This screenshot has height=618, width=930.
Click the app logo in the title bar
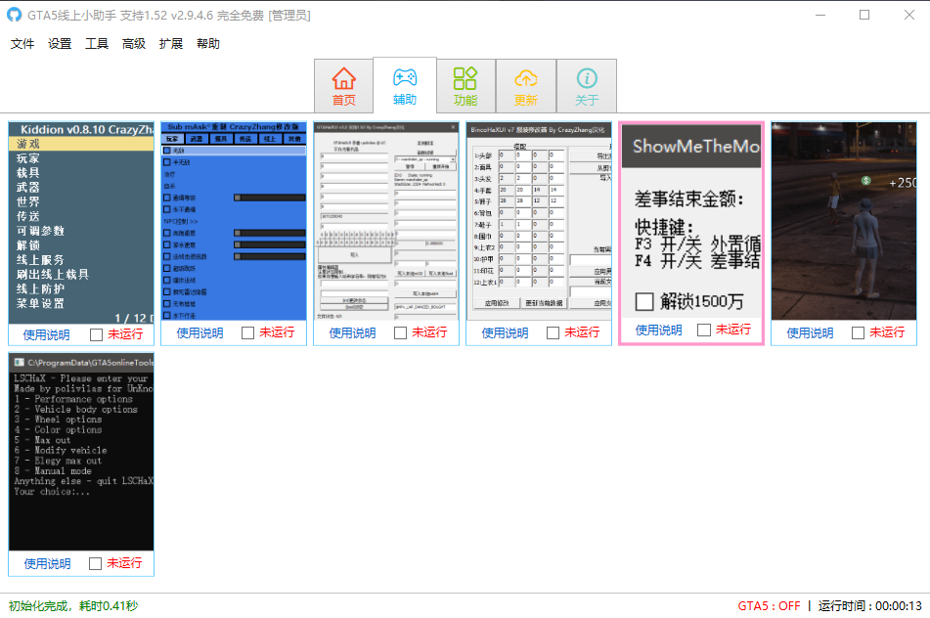point(12,15)
